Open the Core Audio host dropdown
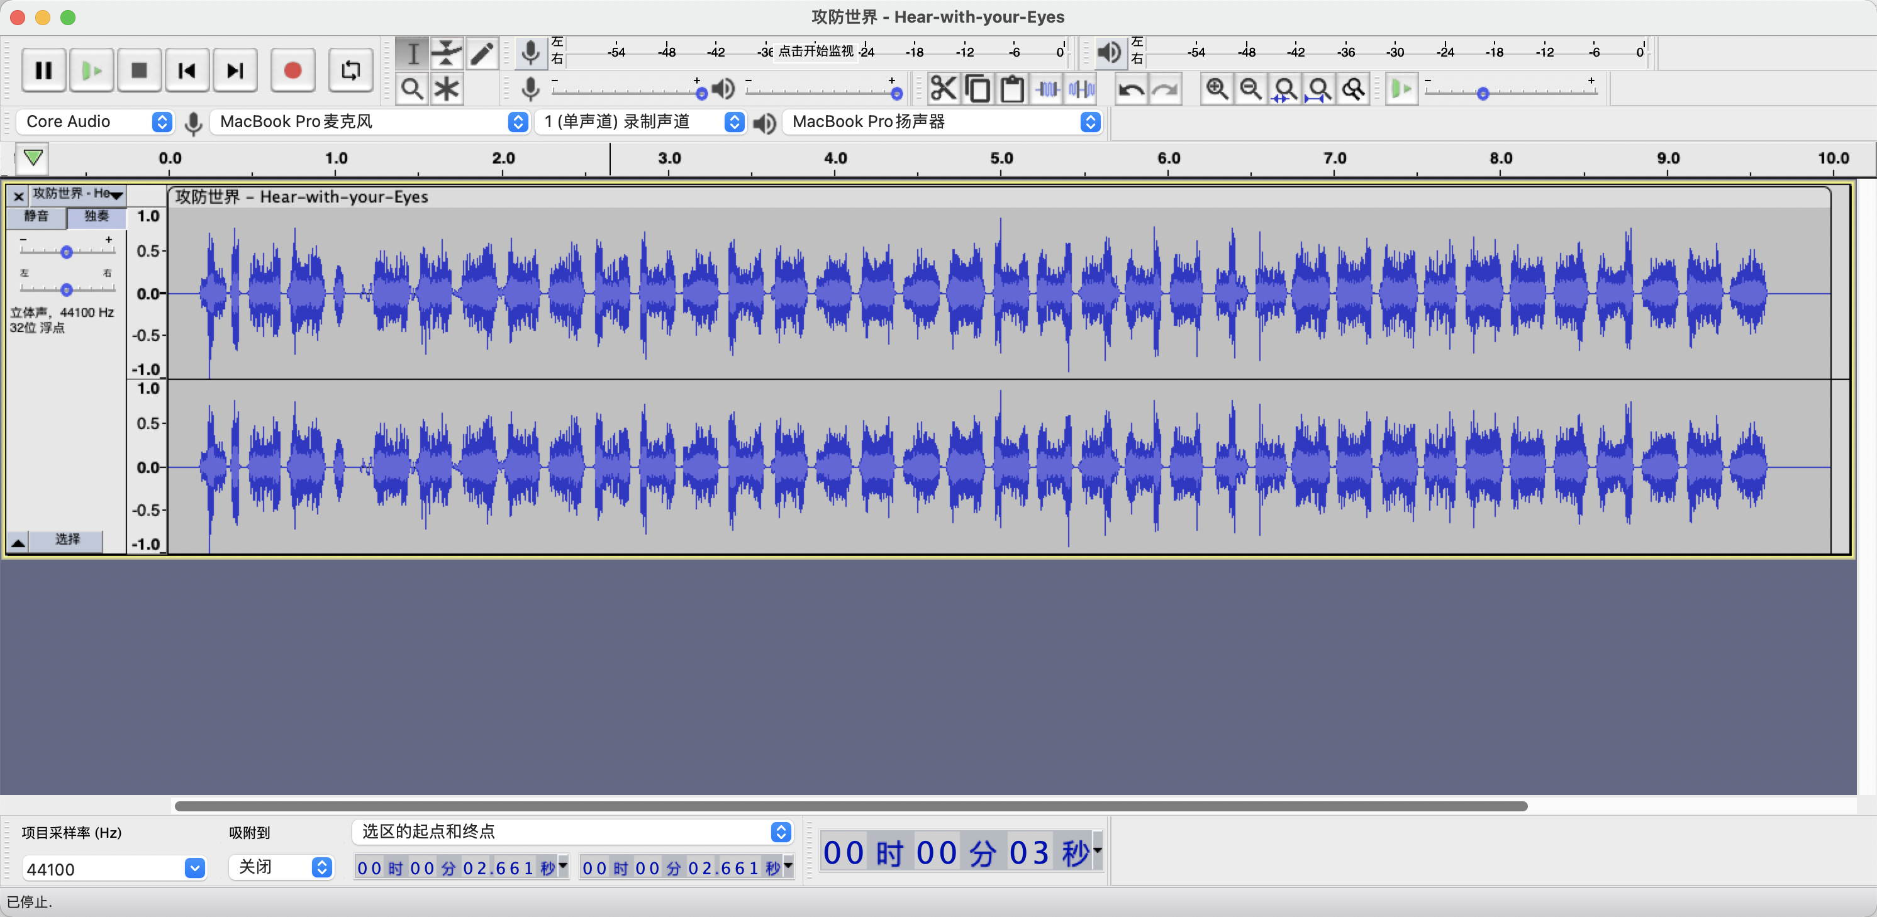The height and width of the screenshot is (917, 1877). (x=95, y=121)
